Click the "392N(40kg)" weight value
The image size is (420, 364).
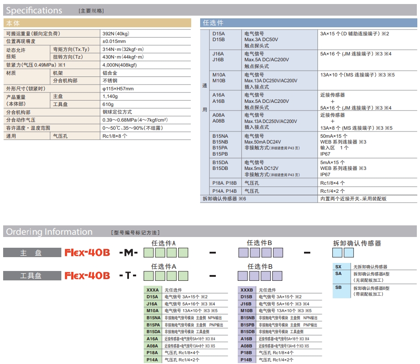click(x=116, y=34)
